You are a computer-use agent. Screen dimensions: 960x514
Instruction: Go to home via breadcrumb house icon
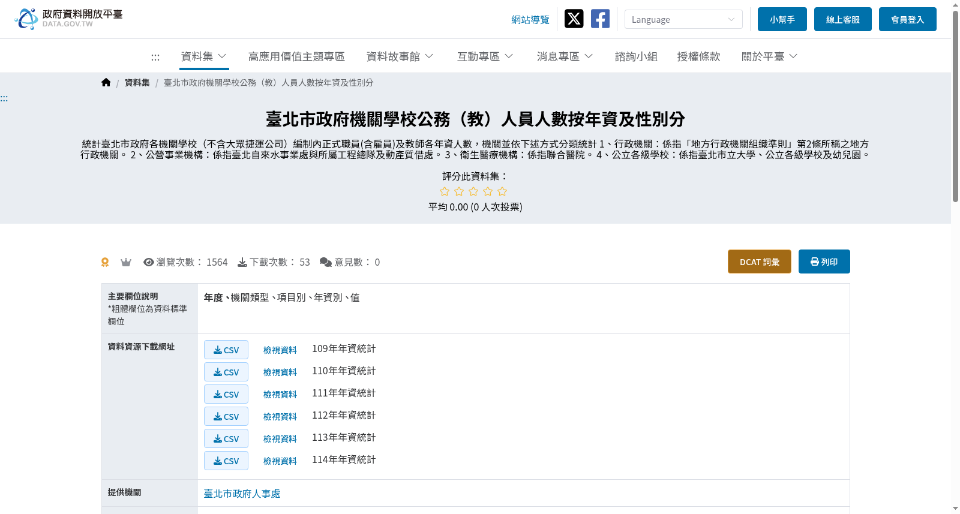pos(106,82)
